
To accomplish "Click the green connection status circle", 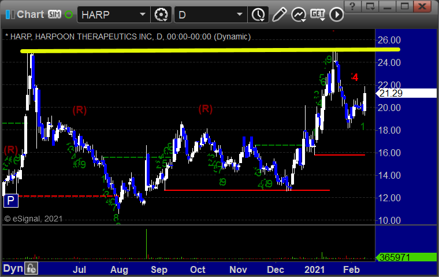I will [69, 14].
